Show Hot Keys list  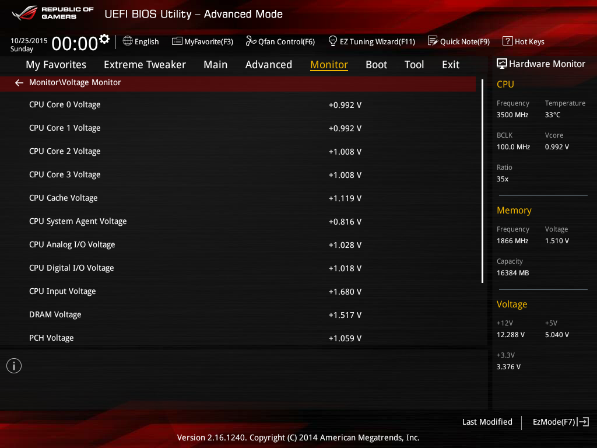(x=529, y=41)
